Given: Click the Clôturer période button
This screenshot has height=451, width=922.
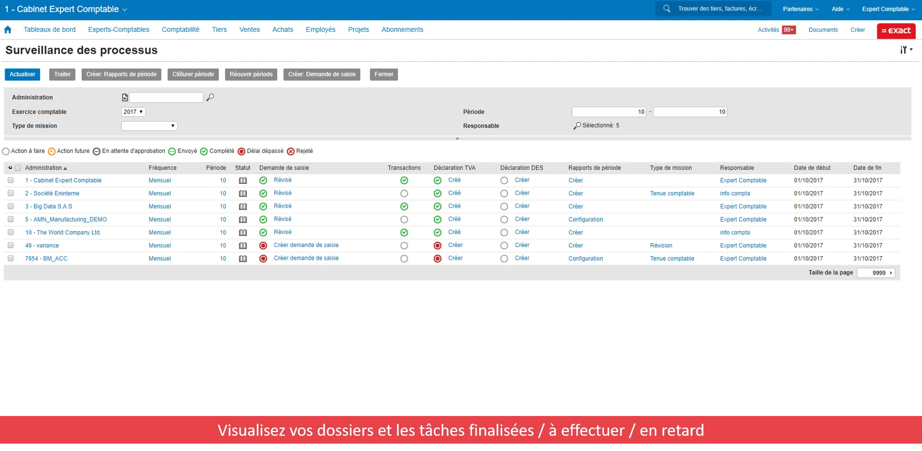Looking at the screenshot, I should (x=193, y=75).
